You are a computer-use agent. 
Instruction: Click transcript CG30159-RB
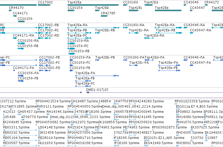click(x=79, y=51)
